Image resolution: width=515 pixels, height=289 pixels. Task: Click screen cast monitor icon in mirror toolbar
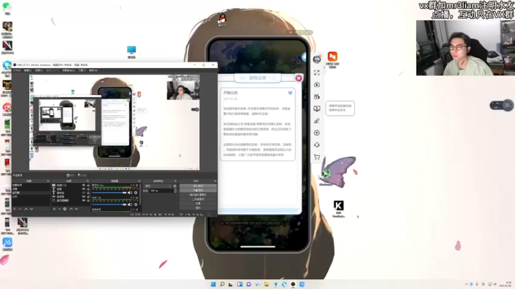point(317,109)
